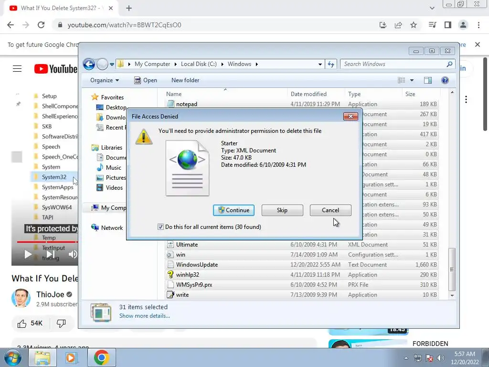489x367 pixels.
Task: Open a new Chrome tab
Action: (x=129, y=8)
